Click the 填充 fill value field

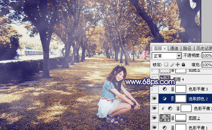(207, 64)
